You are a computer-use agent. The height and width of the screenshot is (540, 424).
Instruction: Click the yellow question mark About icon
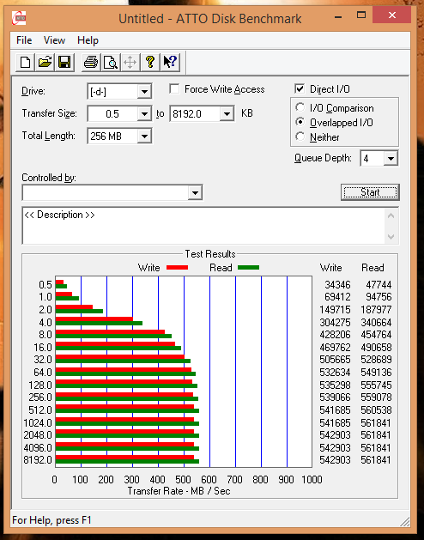click(x=150, y=63)
